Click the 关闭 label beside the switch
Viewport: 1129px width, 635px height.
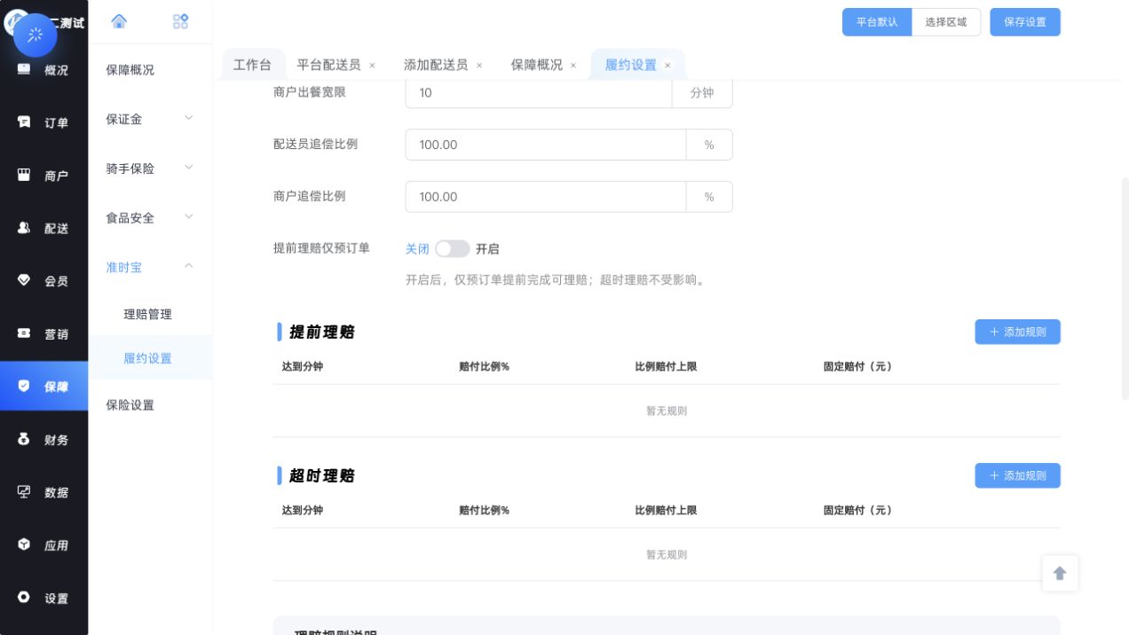(x=417, y=249)
